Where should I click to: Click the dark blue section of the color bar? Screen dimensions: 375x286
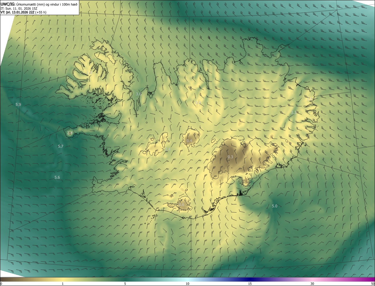tap(250, 279)
